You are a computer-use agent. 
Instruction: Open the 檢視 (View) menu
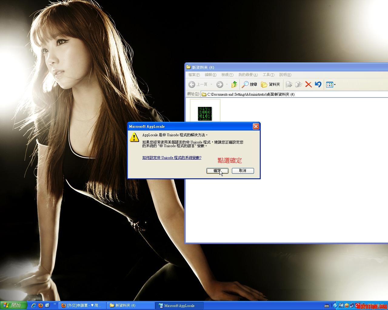click(228, 75)
